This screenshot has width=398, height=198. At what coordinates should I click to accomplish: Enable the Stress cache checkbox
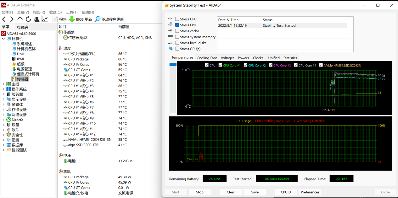(177, 31)
